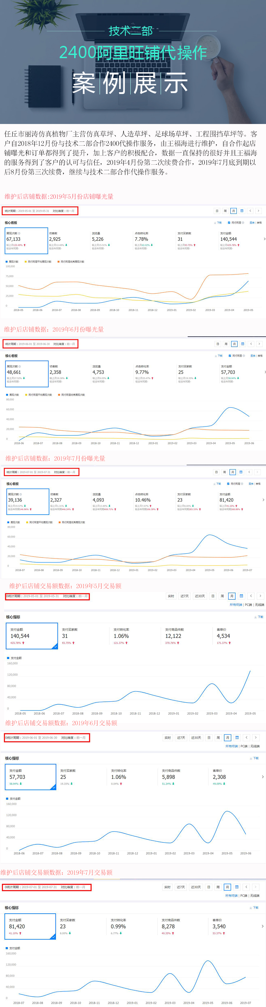The width and height of the screenshot is (266, 1007).
Task: Expand more metrics after 支付金额 81,420 in 核心看板
Action: click(263, 499)
